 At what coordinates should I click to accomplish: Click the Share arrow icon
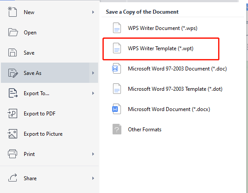[12, 178]
